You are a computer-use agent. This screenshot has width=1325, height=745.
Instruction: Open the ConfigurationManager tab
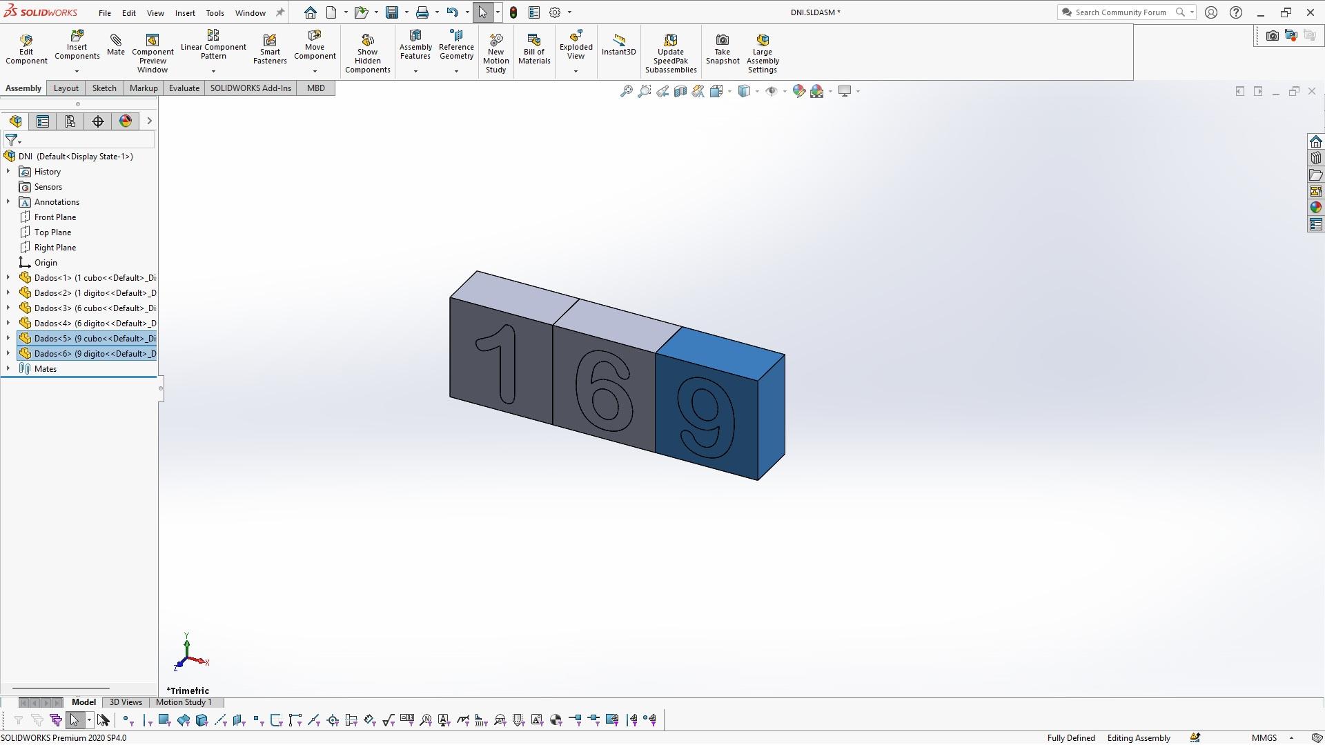70,121
